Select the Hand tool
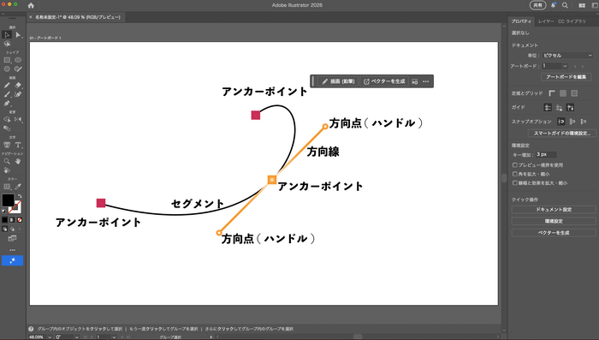 click(x=18, y=161)
